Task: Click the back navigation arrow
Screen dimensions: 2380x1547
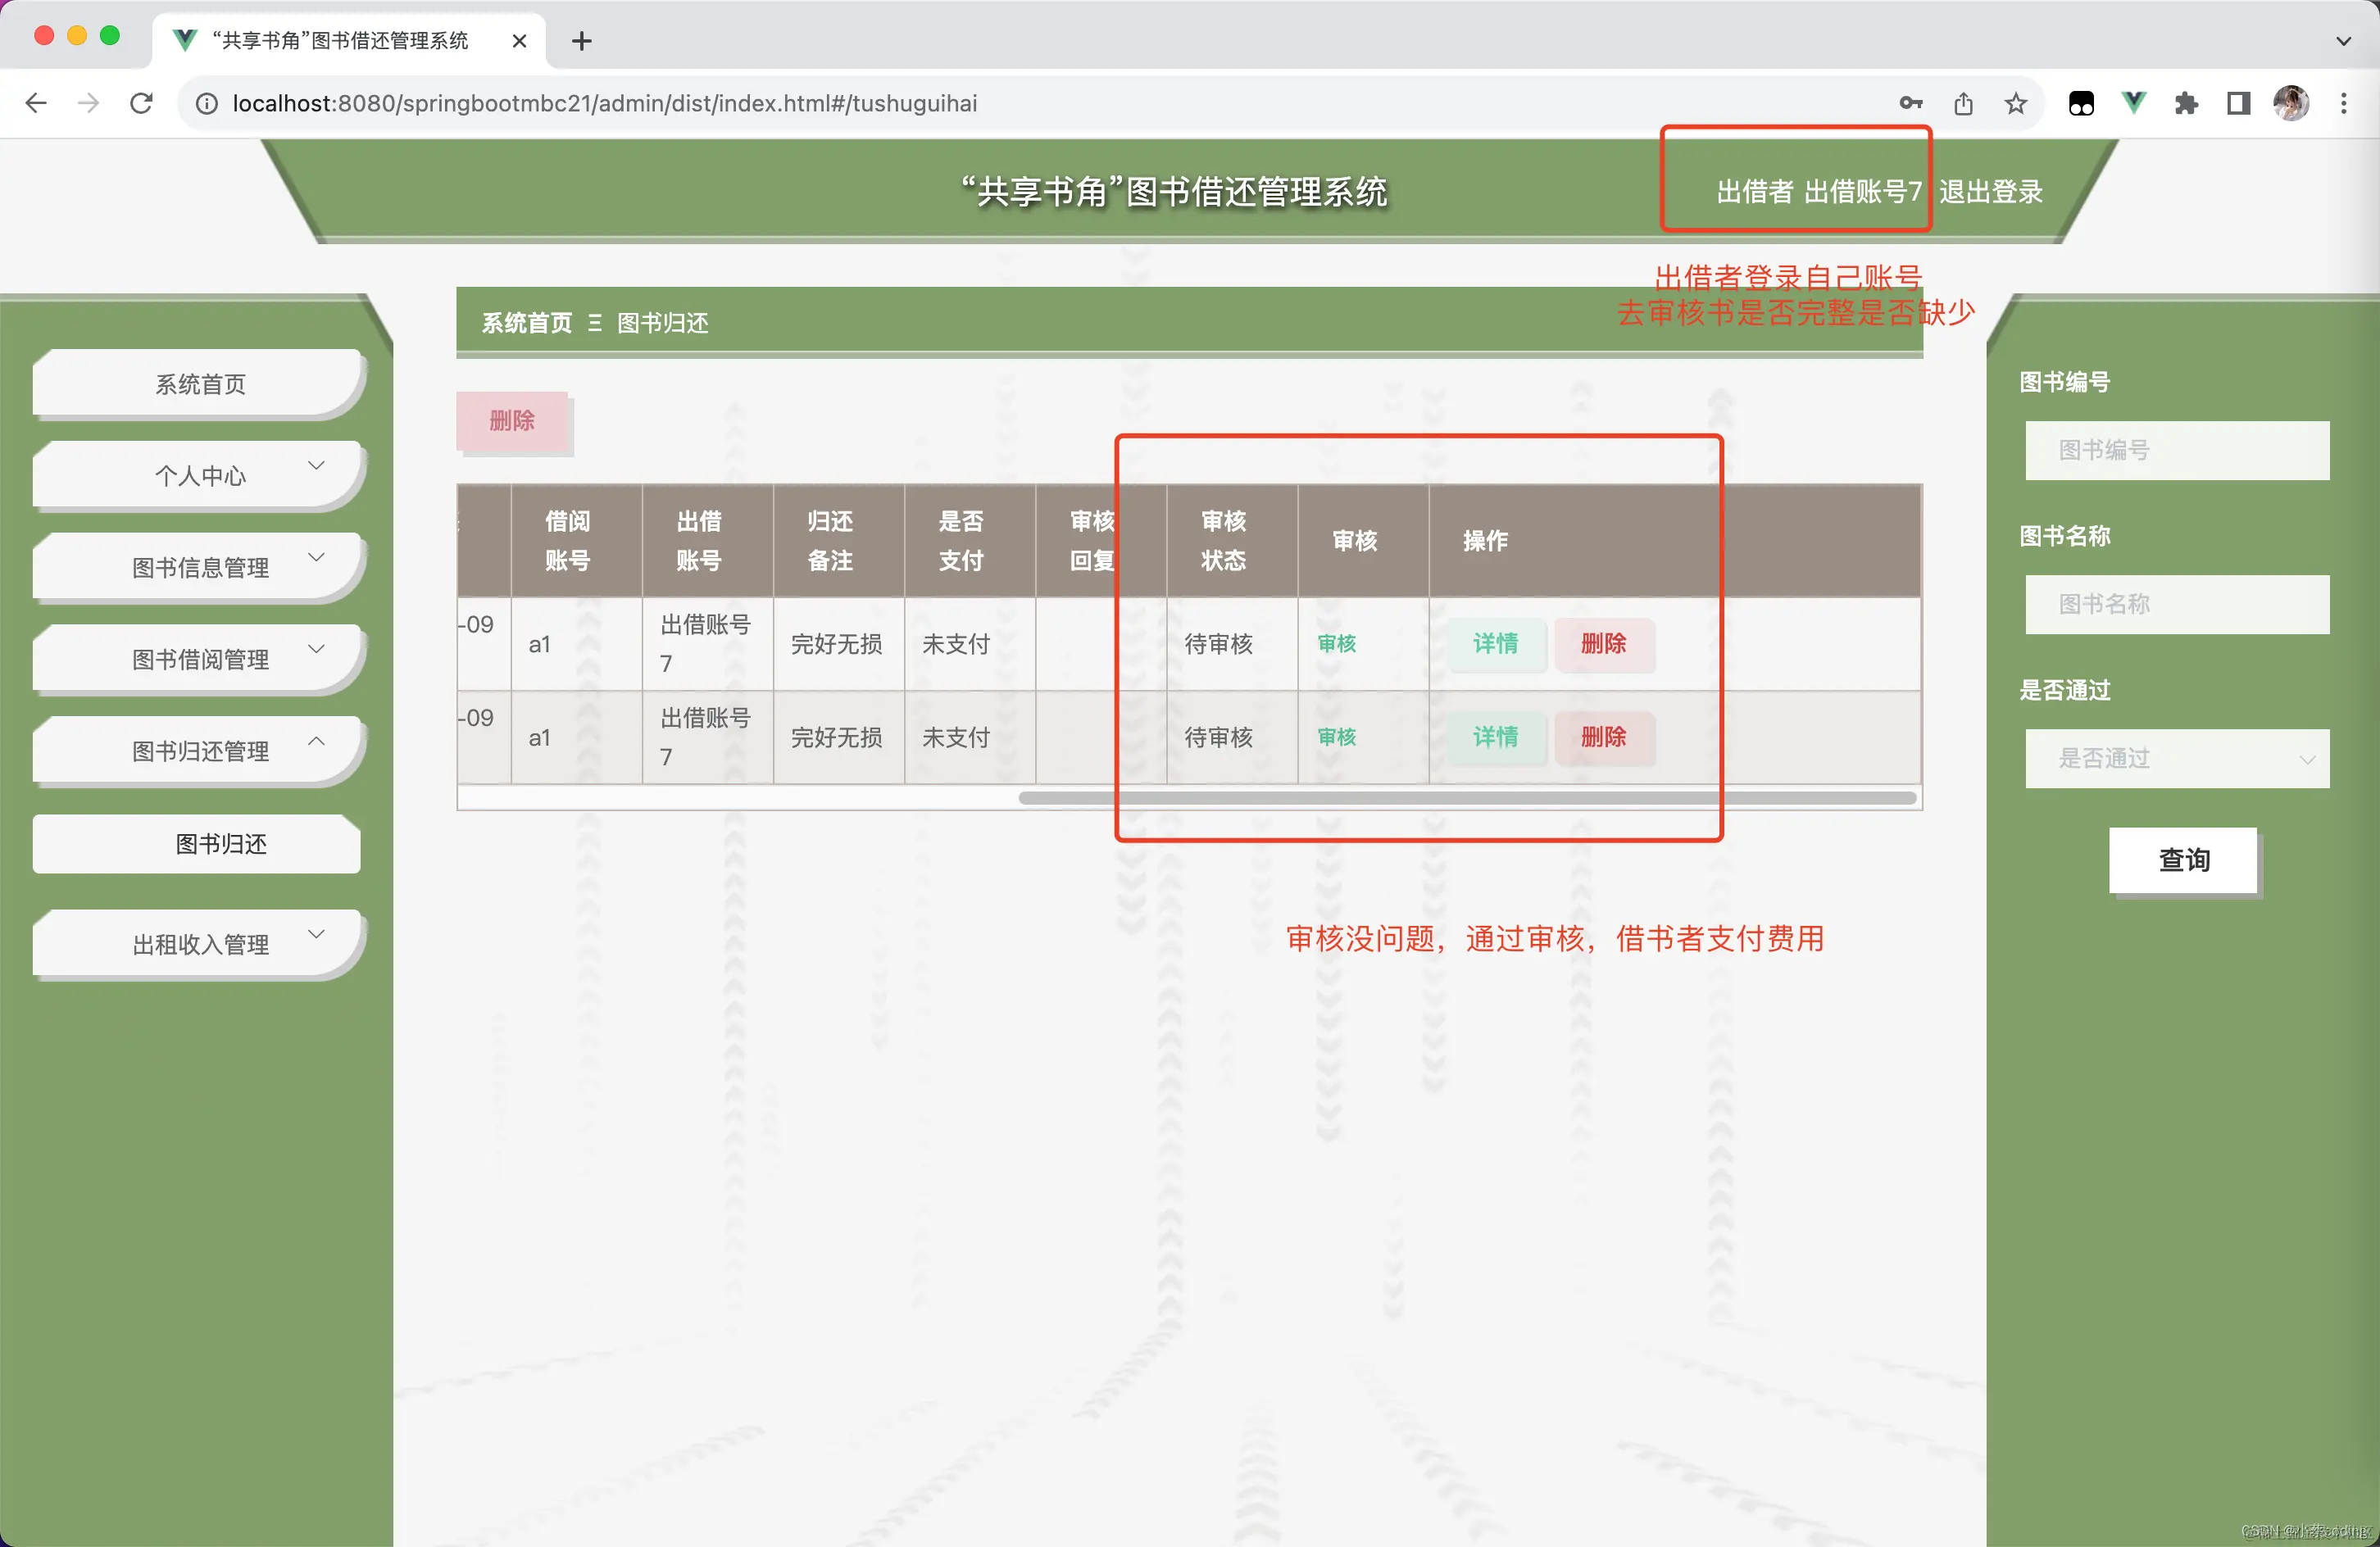Action: pos(36,103)
